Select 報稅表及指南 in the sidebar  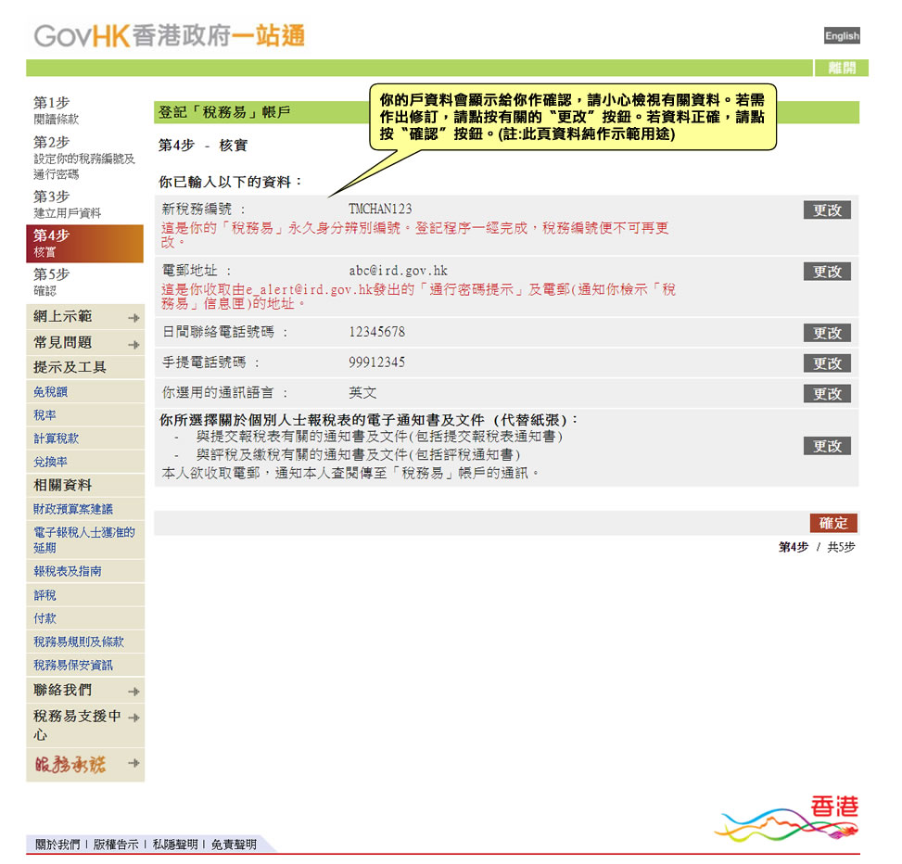[x=70, y=572]
